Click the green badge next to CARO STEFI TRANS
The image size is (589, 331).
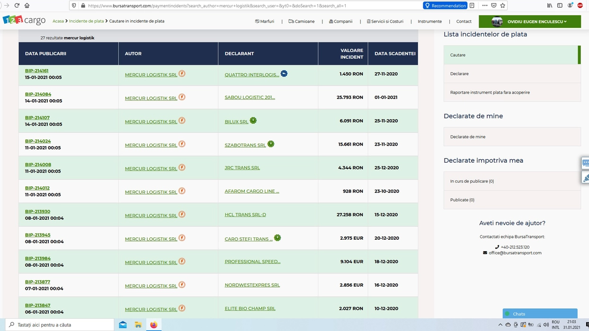pyautogui.click(x=277, y=237)
